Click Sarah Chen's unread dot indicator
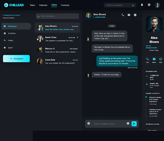This screenshot has height=141, width=164. [x=78, y=37]
